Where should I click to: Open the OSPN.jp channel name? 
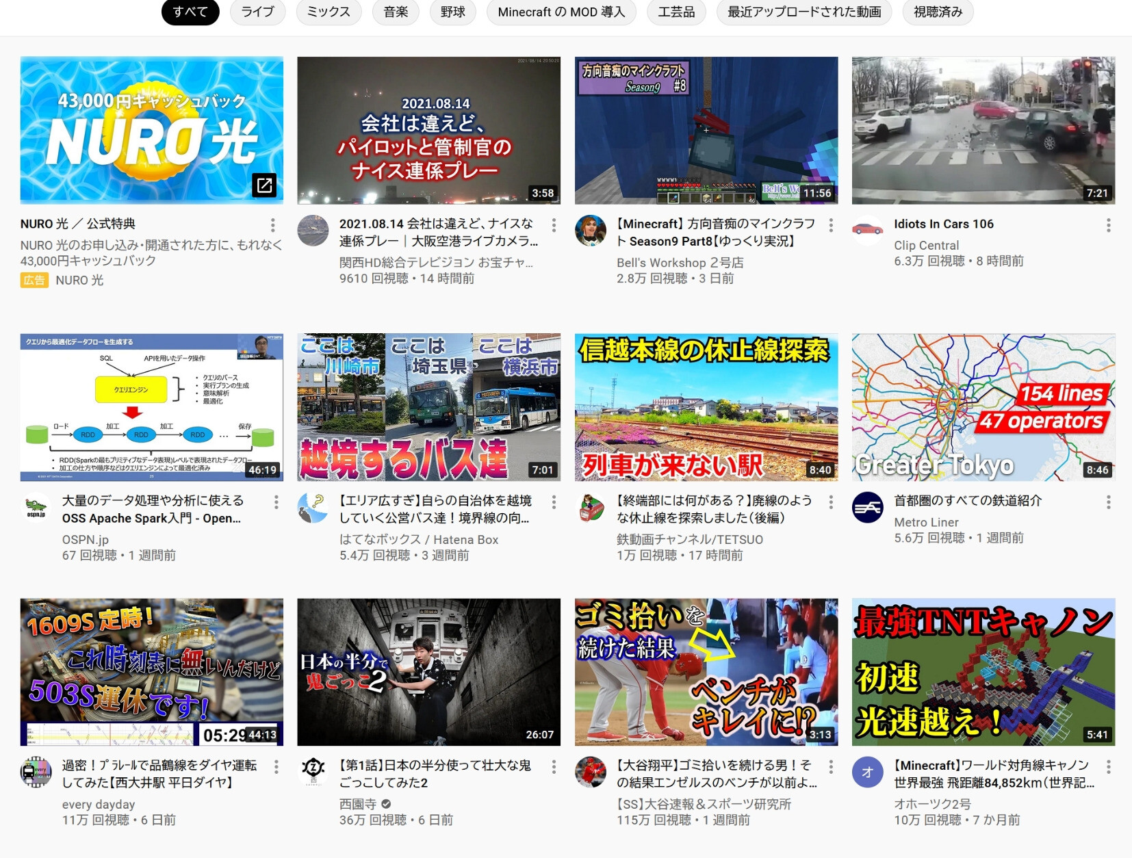(x=85, y=539)
